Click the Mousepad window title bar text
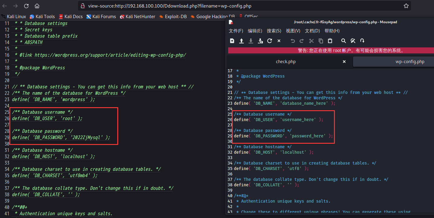Image resolution: width=434 pixels, height=218 pixels. (x=345, y=22)
